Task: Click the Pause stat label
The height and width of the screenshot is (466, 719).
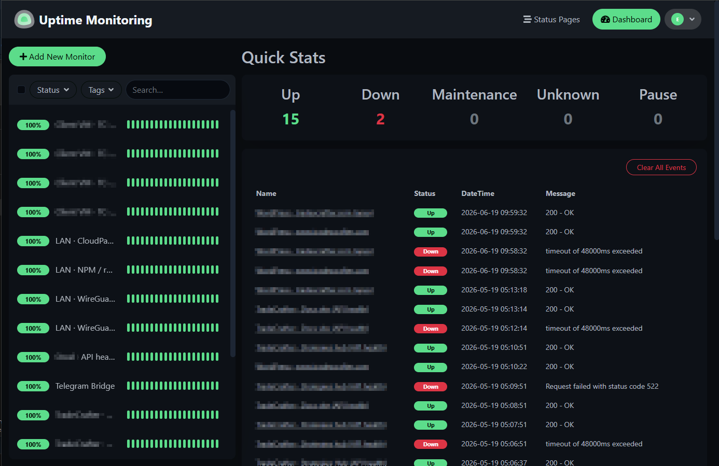Action: coord(658,94)
